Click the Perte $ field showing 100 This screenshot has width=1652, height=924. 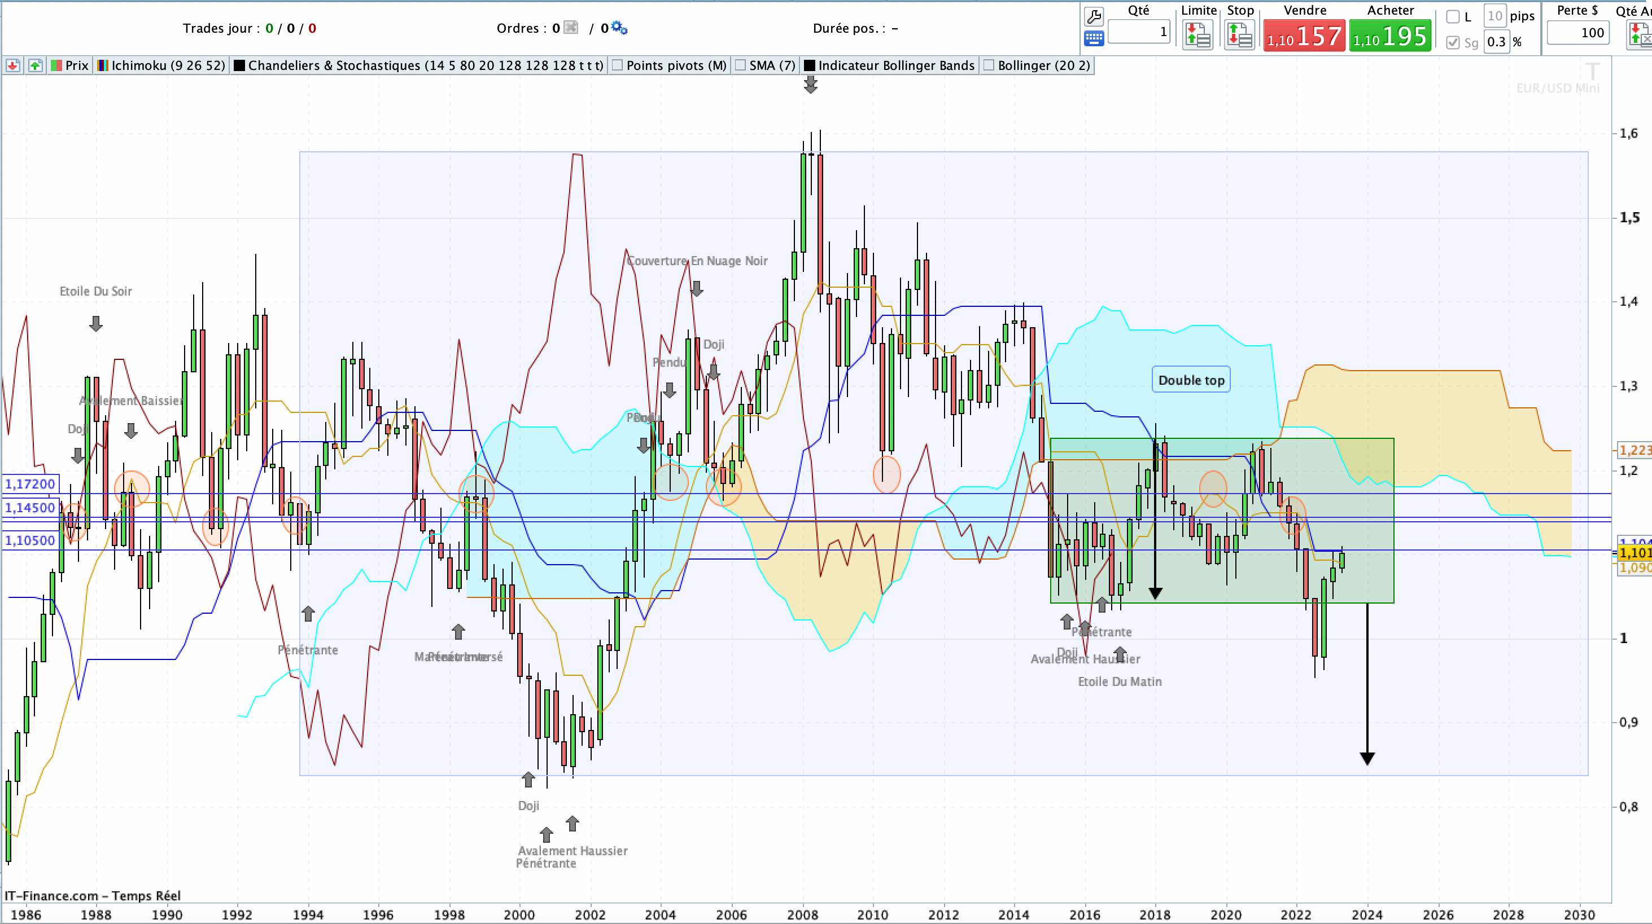pos(1577,33)
